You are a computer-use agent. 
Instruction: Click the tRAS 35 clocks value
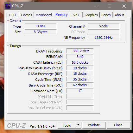pyautogui.click(x=80, y=79)
